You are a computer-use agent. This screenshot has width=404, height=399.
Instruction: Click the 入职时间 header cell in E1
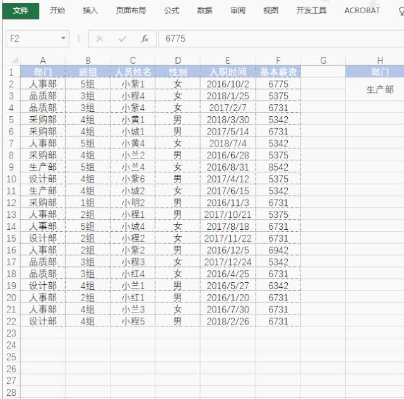pyautogui.click(x=228, y=72)
